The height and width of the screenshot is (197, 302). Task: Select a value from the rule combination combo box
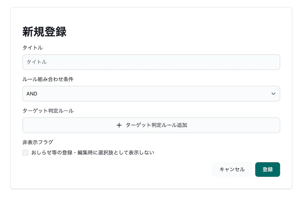tap(151, 94)
